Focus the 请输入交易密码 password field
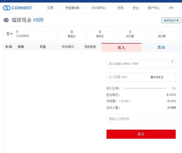 pos(141,119)
